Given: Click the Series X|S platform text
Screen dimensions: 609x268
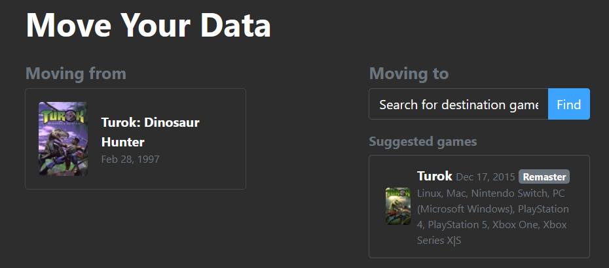Looking at the screenshot, I should click(x=439, y=241).
